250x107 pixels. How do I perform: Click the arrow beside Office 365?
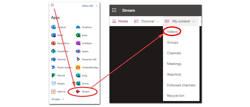point(96,6)
